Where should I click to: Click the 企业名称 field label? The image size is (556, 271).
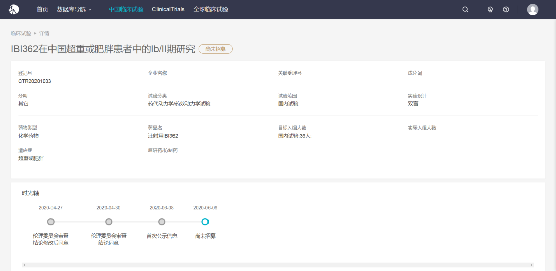coord(158,73)
